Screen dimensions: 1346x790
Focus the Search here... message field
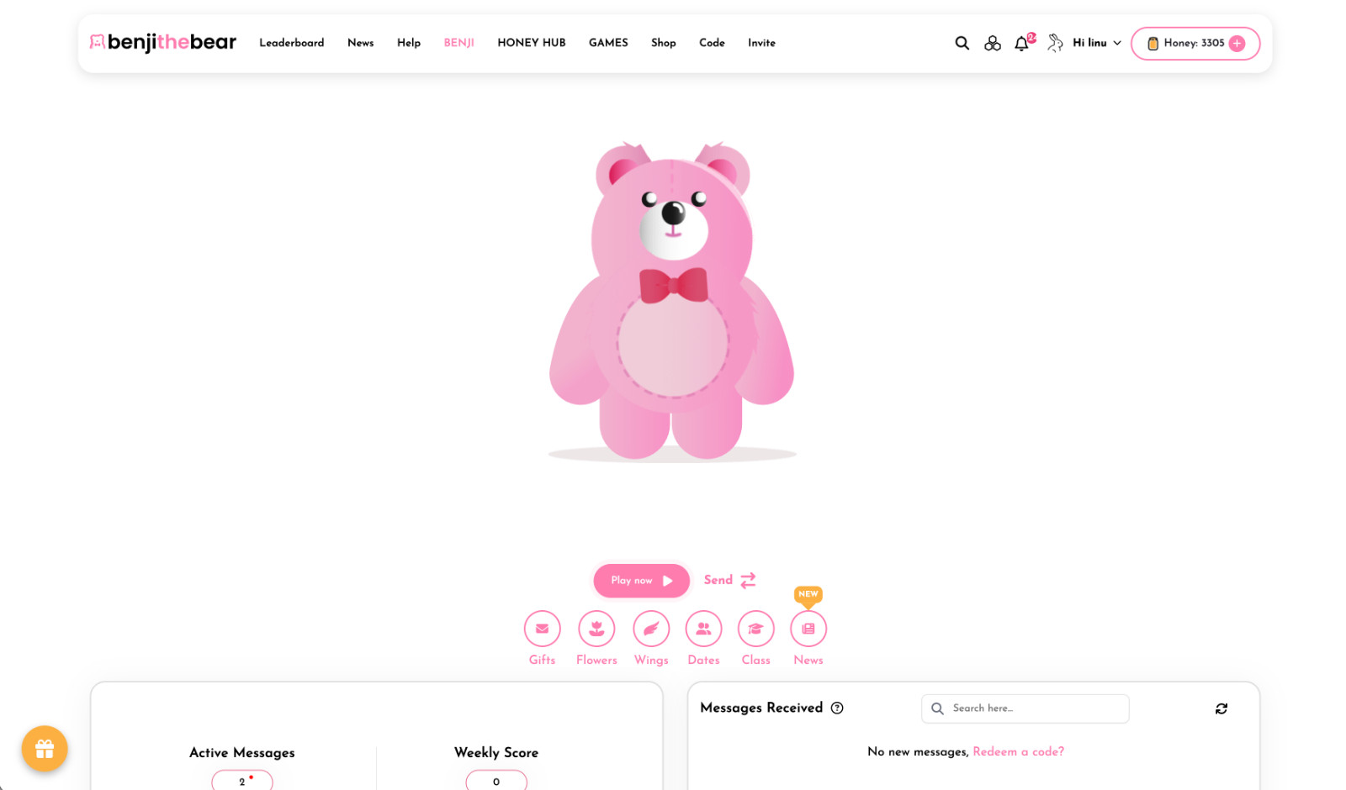[x=1025, y=708]
